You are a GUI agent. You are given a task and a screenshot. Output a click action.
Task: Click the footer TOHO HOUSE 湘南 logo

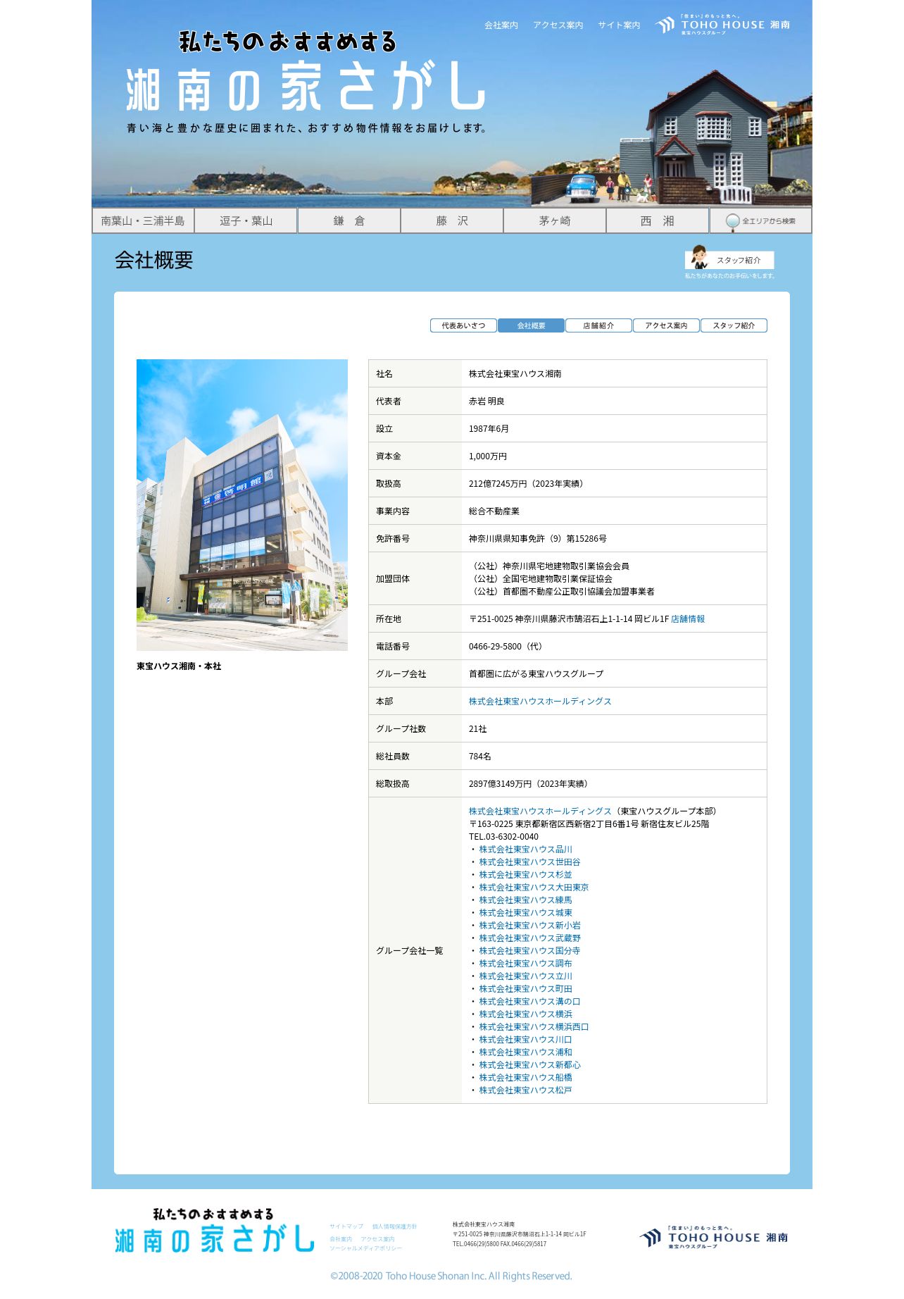pos(714,1237)
